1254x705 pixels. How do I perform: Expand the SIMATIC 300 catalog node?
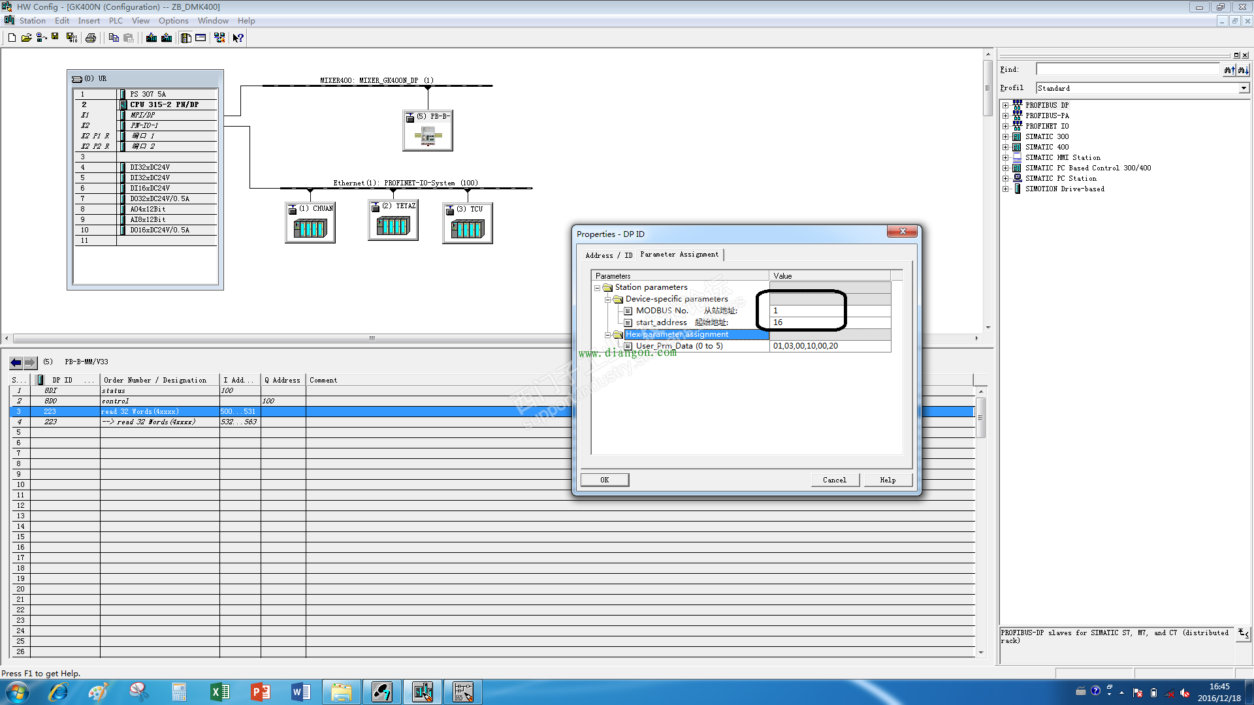coord(1006,136)
